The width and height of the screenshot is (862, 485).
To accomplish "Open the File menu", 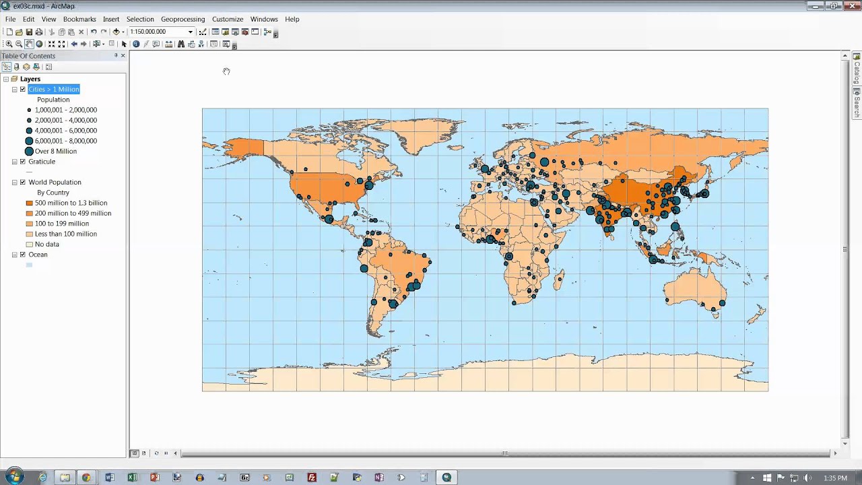I will [x=11, y=19].
